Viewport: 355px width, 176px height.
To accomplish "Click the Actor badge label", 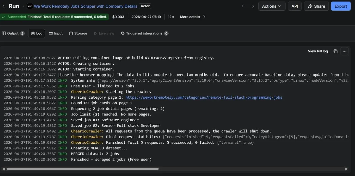I will [x=145, y=6].
